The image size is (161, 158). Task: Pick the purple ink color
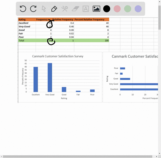click(138, 9)
